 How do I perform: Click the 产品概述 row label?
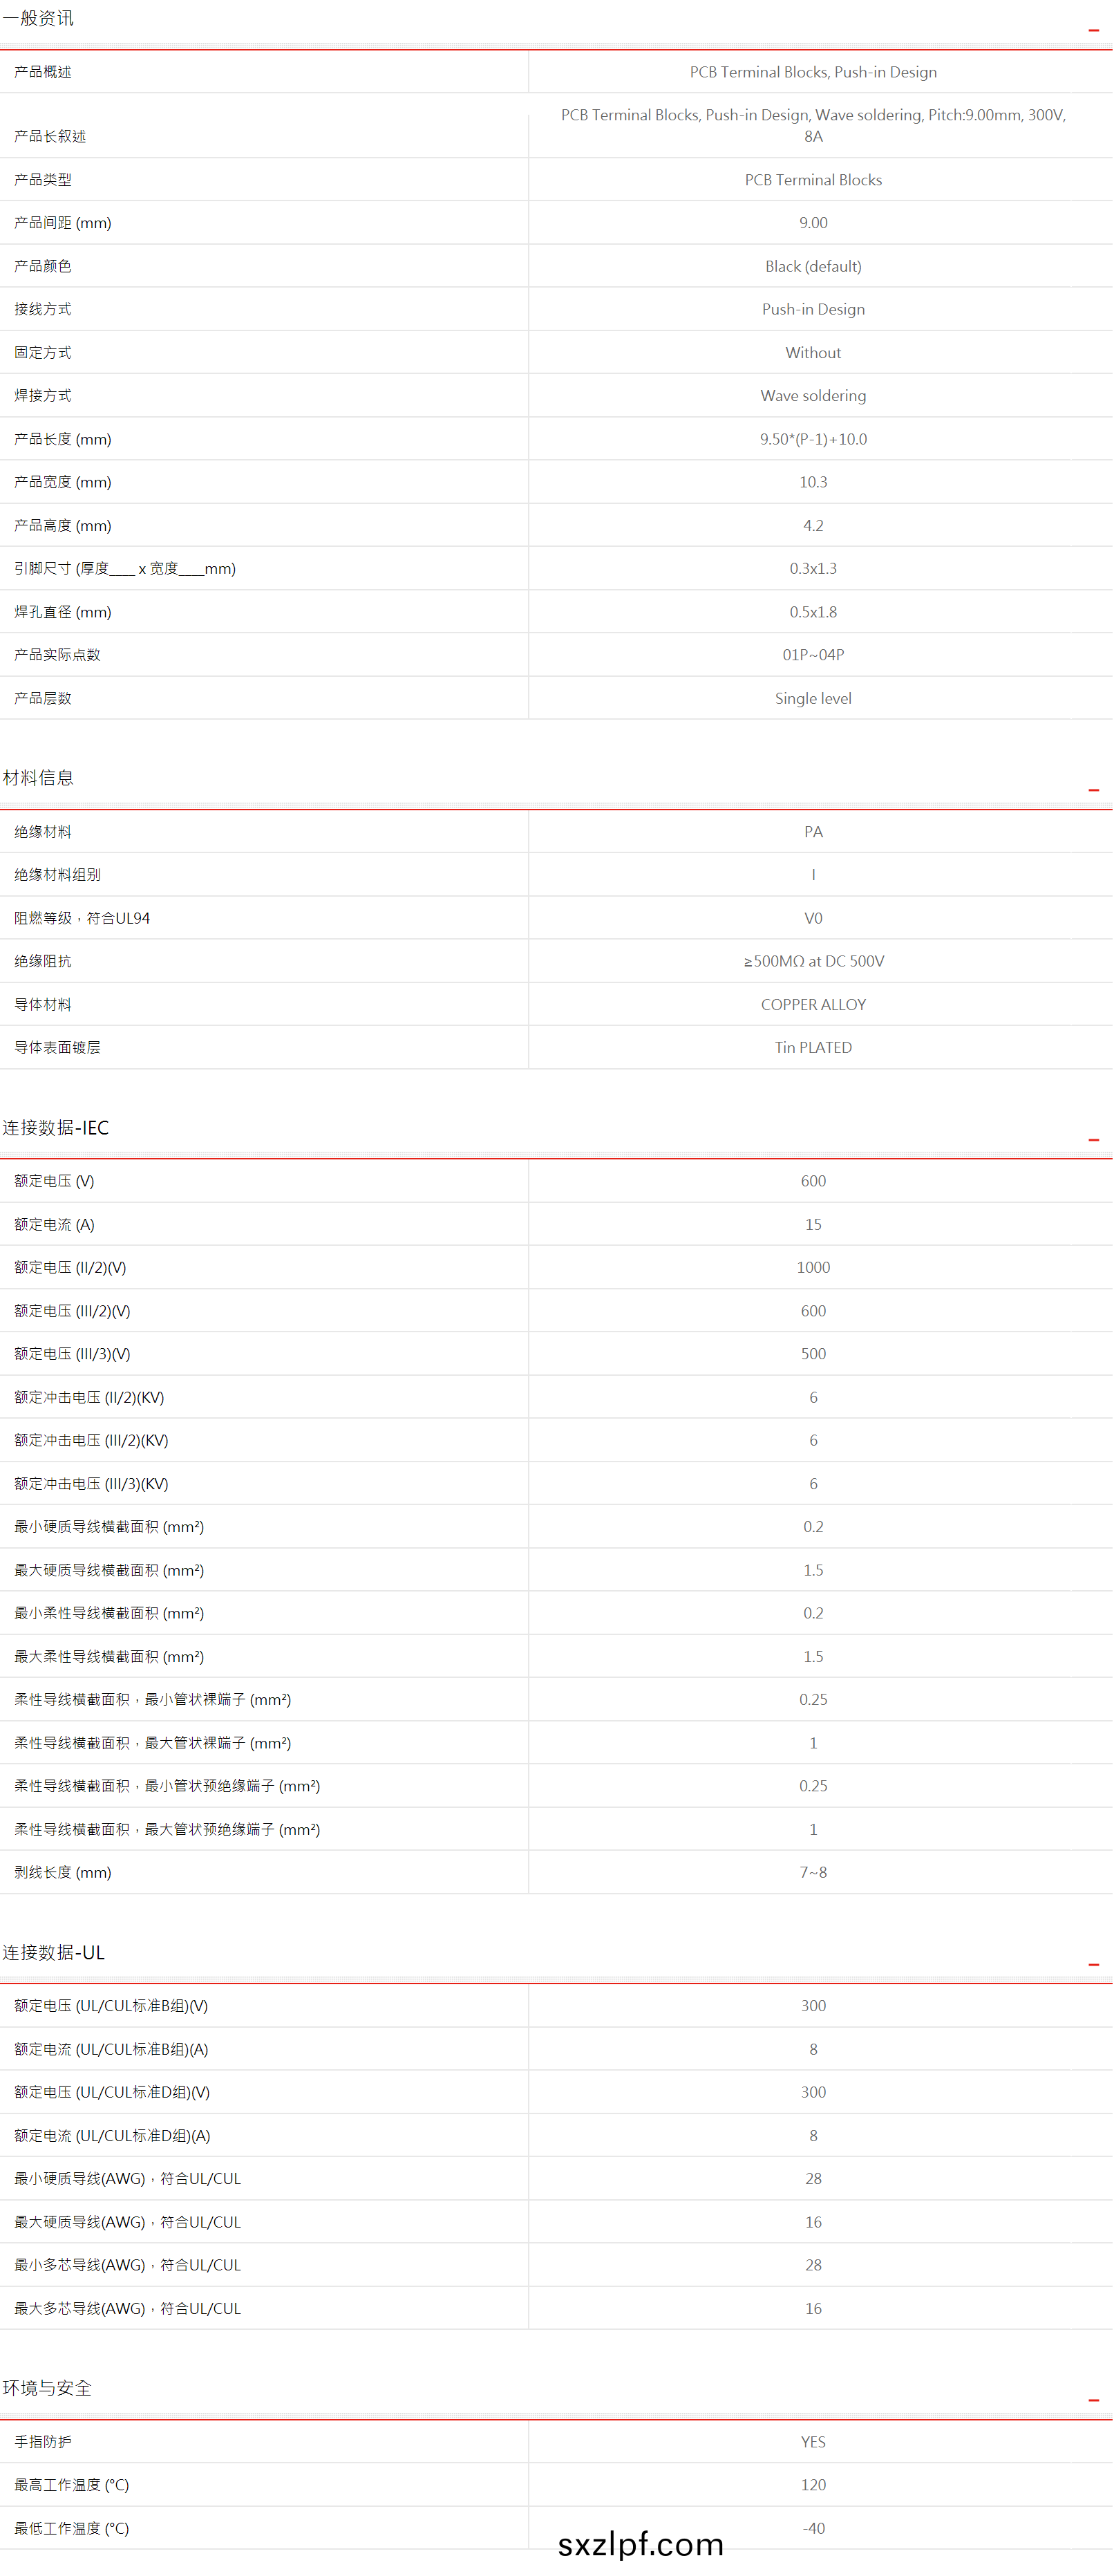click(43, 72)
